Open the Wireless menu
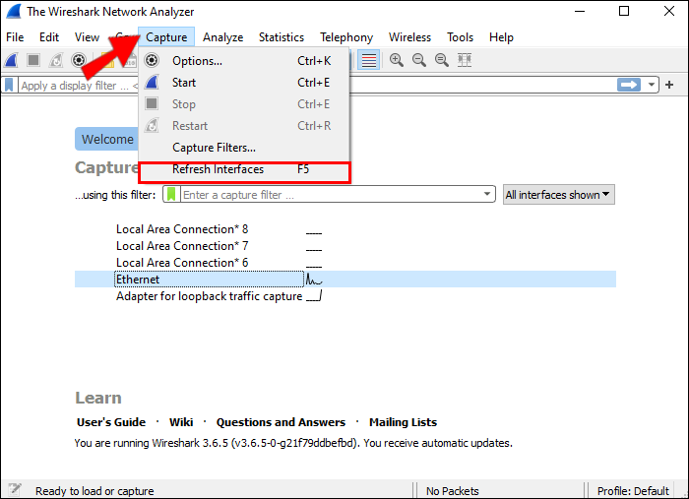 tap(409, 37)
